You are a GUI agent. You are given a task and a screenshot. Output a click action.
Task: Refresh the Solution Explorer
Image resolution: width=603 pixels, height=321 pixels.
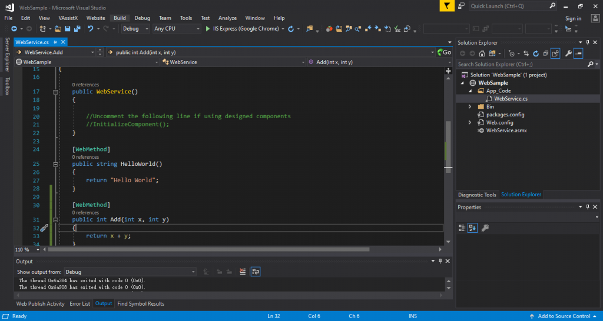pyautogui.click(x=535, y=53)
